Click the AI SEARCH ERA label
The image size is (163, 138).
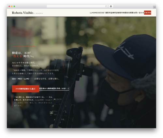(x=27, y=46)
